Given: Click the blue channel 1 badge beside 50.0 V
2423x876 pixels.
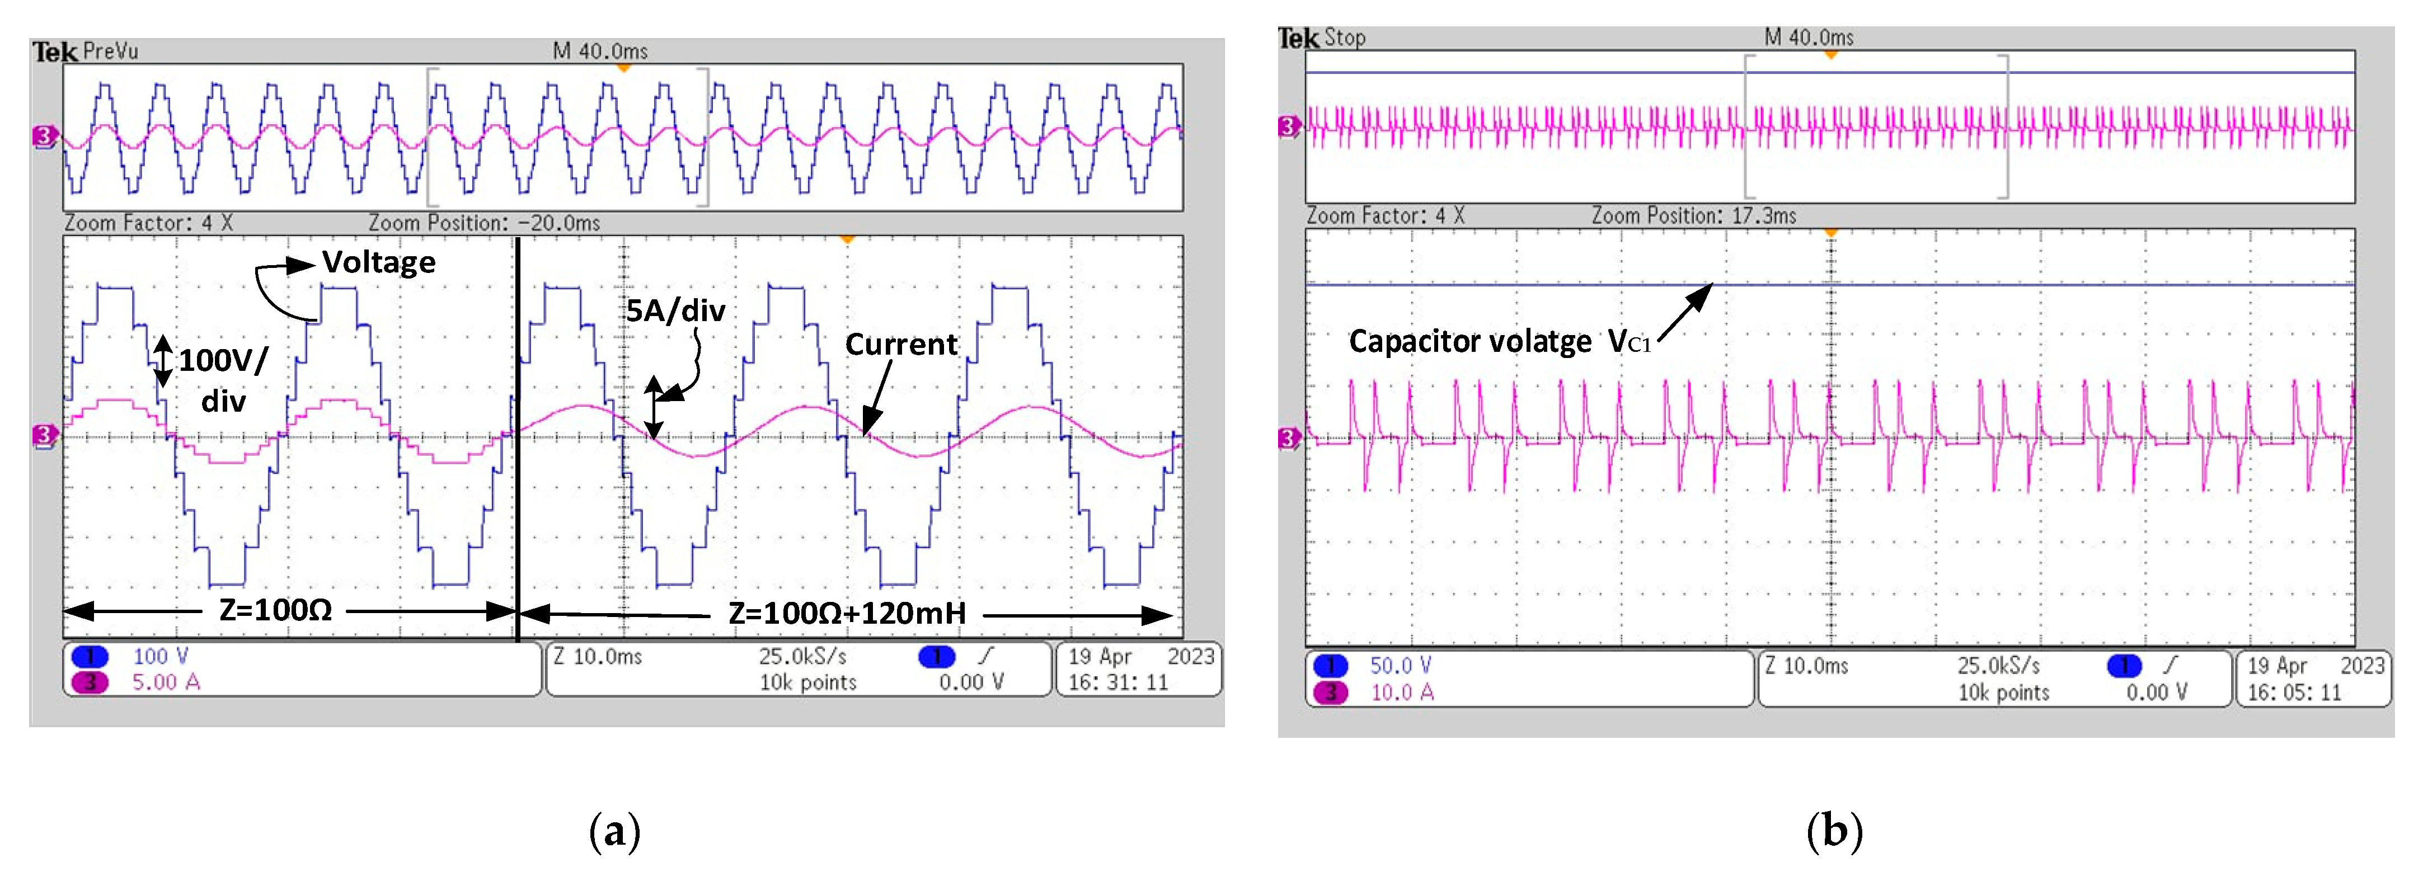Looking at the screenshot, I should (x=1330, y=666).
